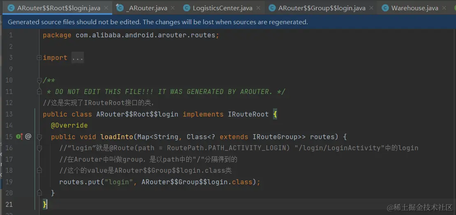The image size is (456, 215).
Task: Close the ARouter$$Root$$login.java tab
Action: point(106,8)
